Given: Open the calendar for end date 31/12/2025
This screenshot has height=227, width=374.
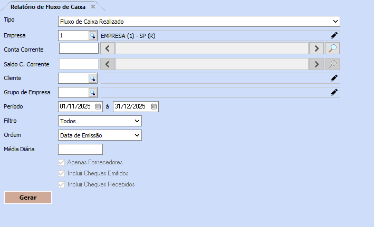Looking at the screenshot, I should [154, 106].
